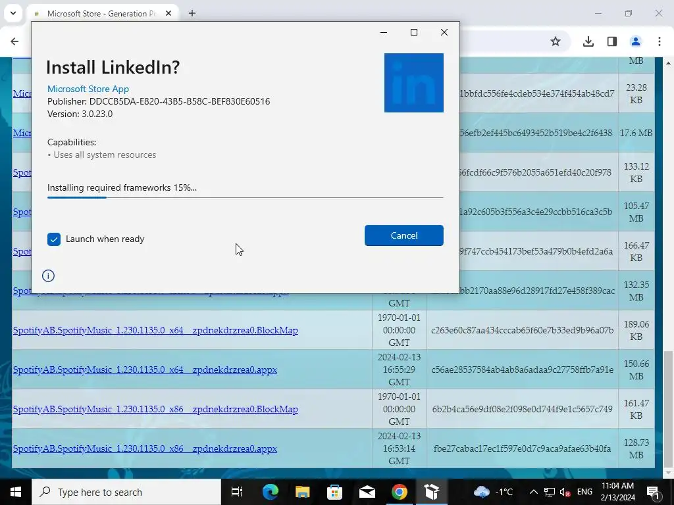Open Microsoft Store from taskbar
Viewport: 674px width, 505px height.
(x=334, y=492)
